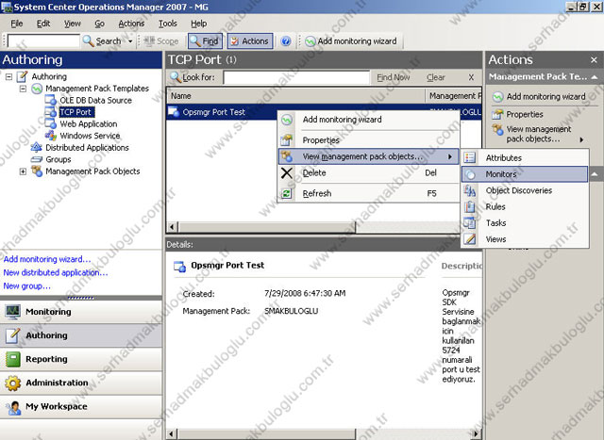Image resolution: width=604 pixels, height=440 pixels.
Task: Close the Look for search bar
Action: pos(471,77)
